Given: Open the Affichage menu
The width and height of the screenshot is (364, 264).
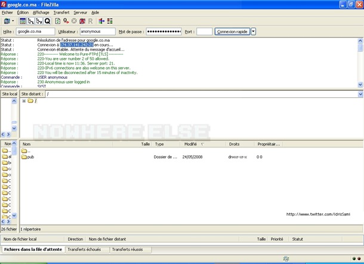Looking at the screenshot, I should point(41,13).
